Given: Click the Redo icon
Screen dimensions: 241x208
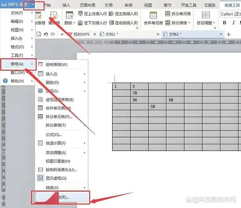Looking at the screenshot, I should point(53,34).
